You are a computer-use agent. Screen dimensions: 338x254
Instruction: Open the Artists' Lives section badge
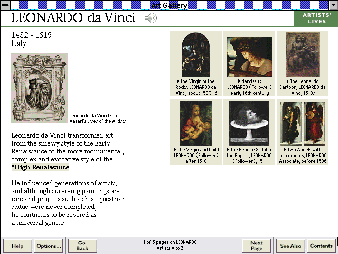point(316,19)
